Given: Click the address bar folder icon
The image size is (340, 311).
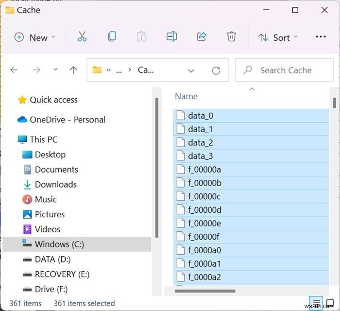Looking at the screenshot, I should coord(97,70).
